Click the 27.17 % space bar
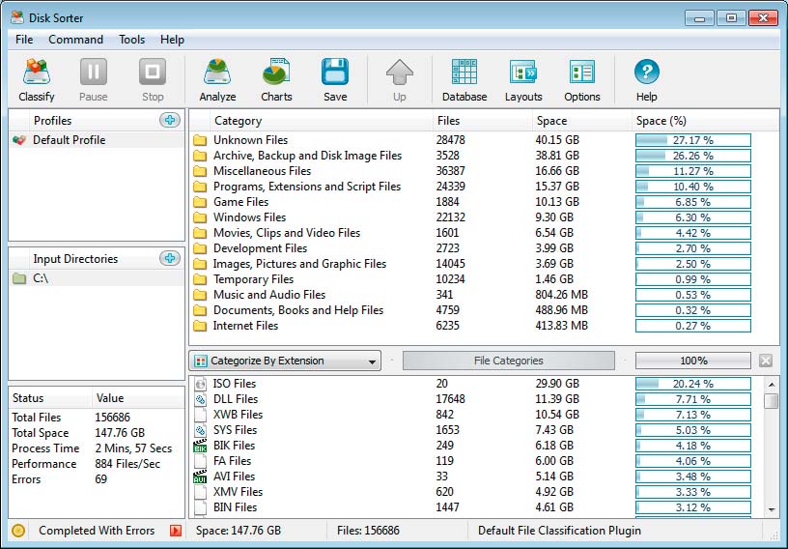The height and width of the screenshot is (549, 788). 693,140
